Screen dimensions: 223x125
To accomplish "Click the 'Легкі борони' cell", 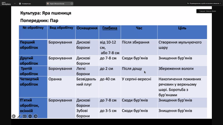I will coord(87,71).
